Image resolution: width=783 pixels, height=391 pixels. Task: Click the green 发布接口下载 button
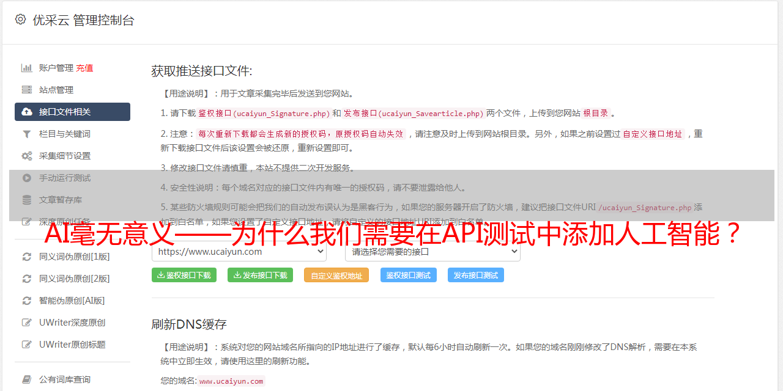[260, 275]
